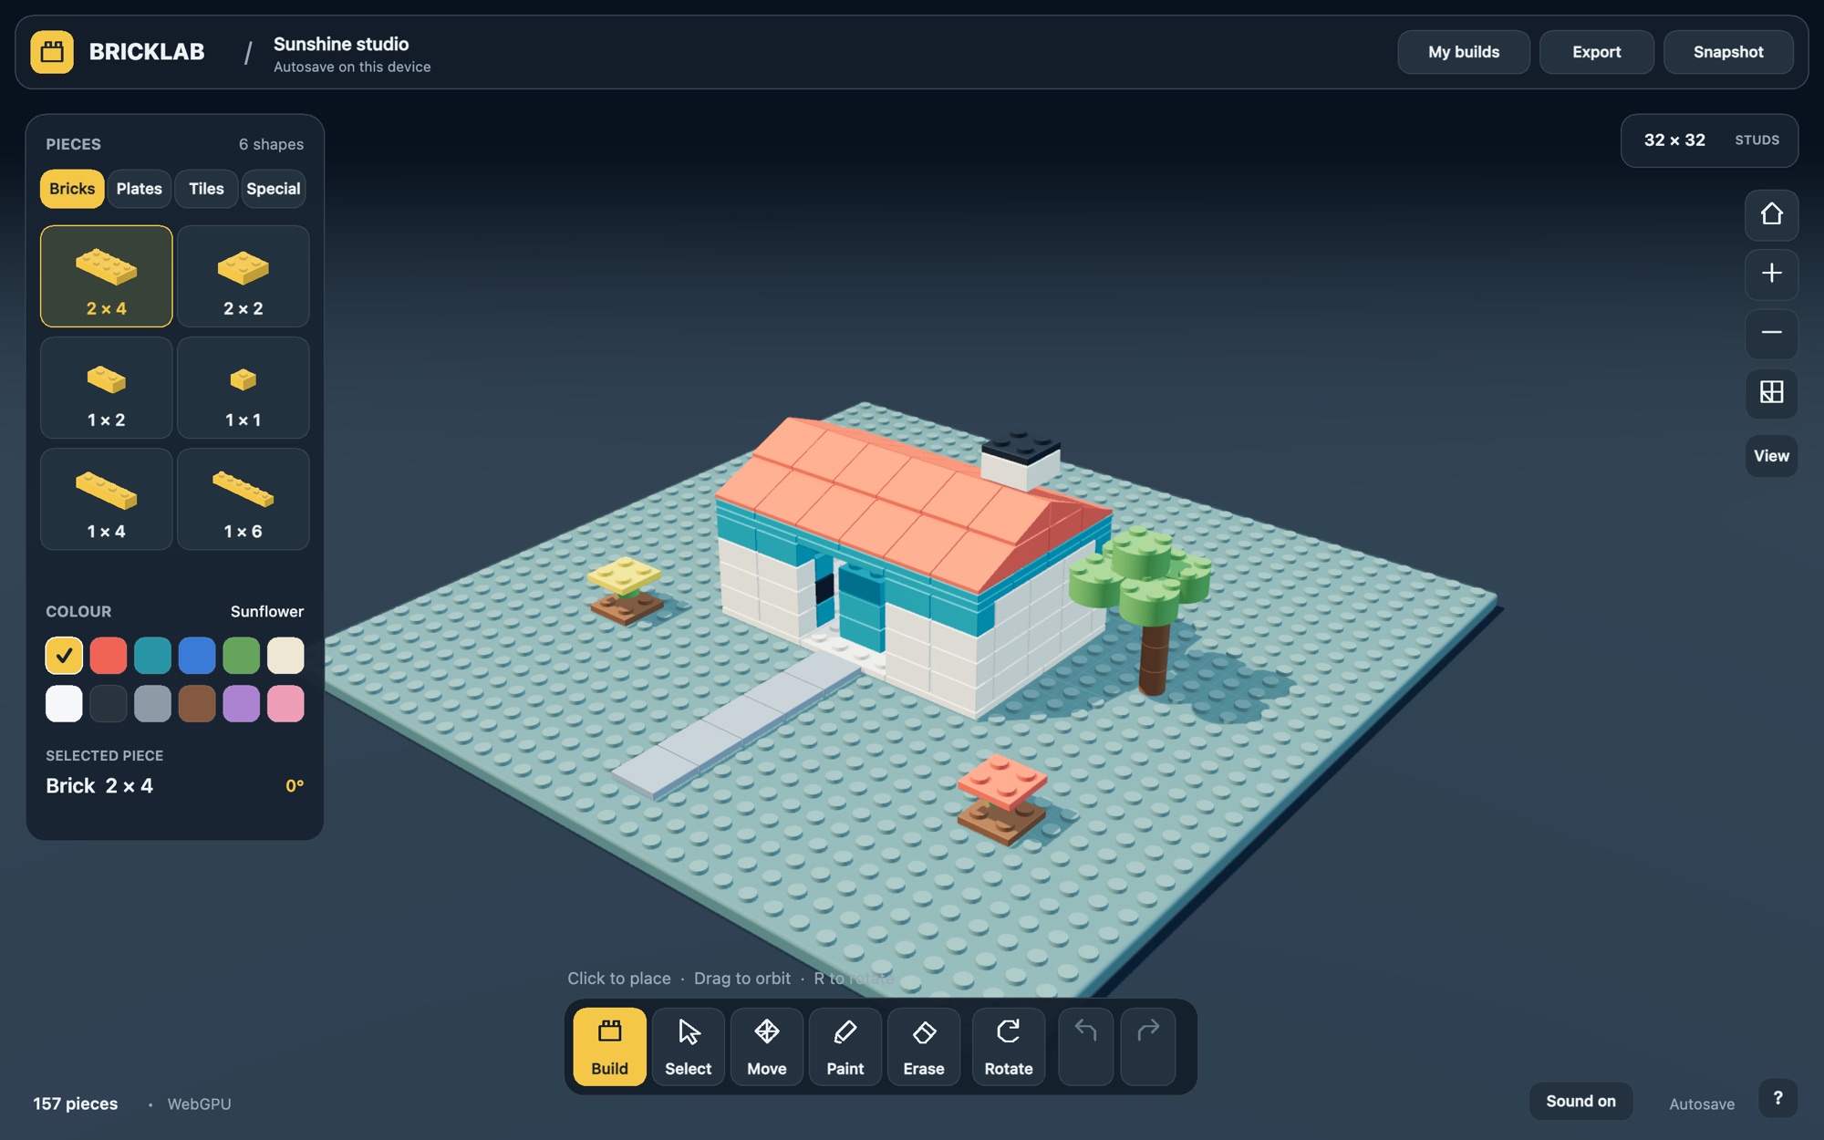Viewport: 1824px width, 1140px height.
Task: Switch to the Bricks tab
Action: tap(72, 189)
